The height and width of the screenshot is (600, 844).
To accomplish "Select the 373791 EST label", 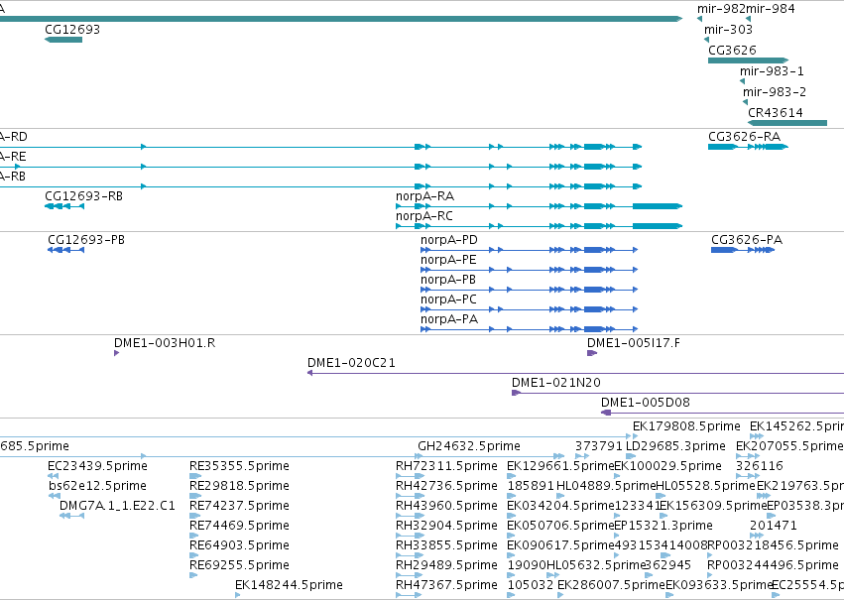I will (x=599, y=446).
